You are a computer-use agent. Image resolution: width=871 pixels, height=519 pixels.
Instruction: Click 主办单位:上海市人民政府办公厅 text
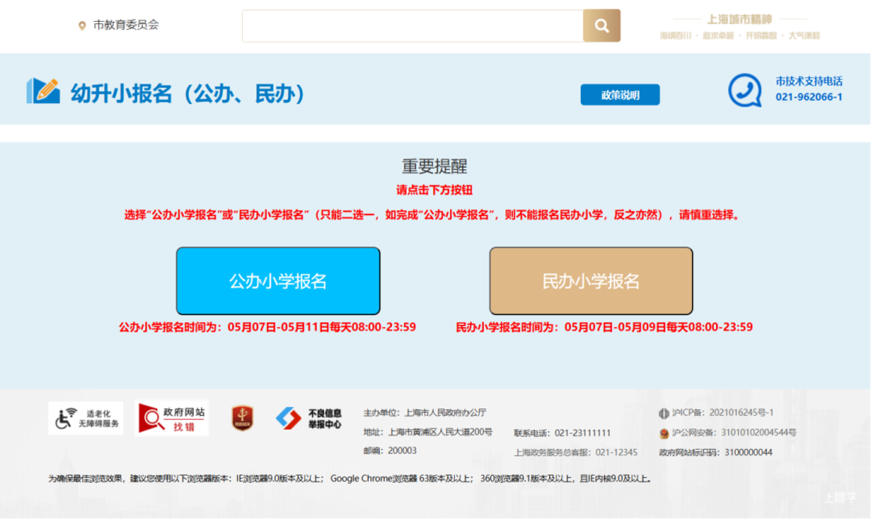tap(425, 413)
